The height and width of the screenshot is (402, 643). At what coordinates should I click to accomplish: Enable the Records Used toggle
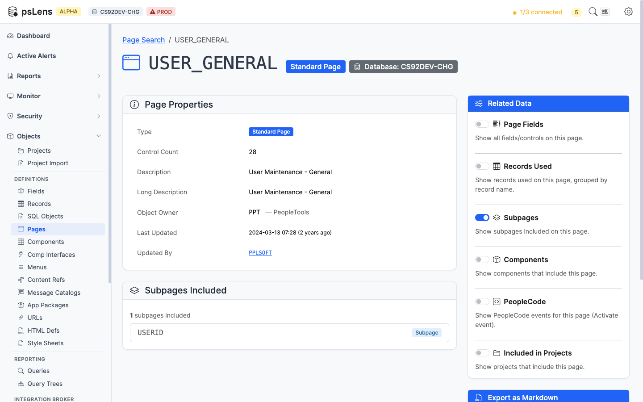(482, 166)
